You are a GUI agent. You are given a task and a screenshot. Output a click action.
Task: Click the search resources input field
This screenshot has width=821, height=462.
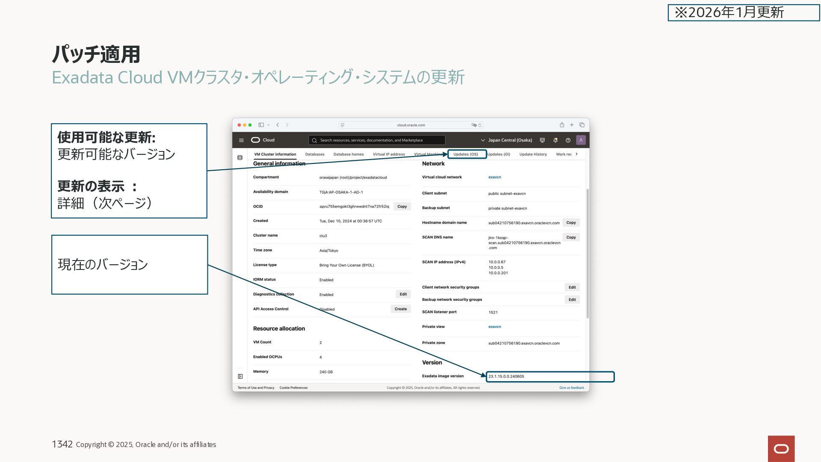coord(376,140)
